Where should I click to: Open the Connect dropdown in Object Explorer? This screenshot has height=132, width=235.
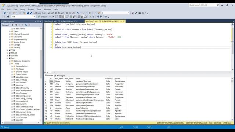[6, 25]
